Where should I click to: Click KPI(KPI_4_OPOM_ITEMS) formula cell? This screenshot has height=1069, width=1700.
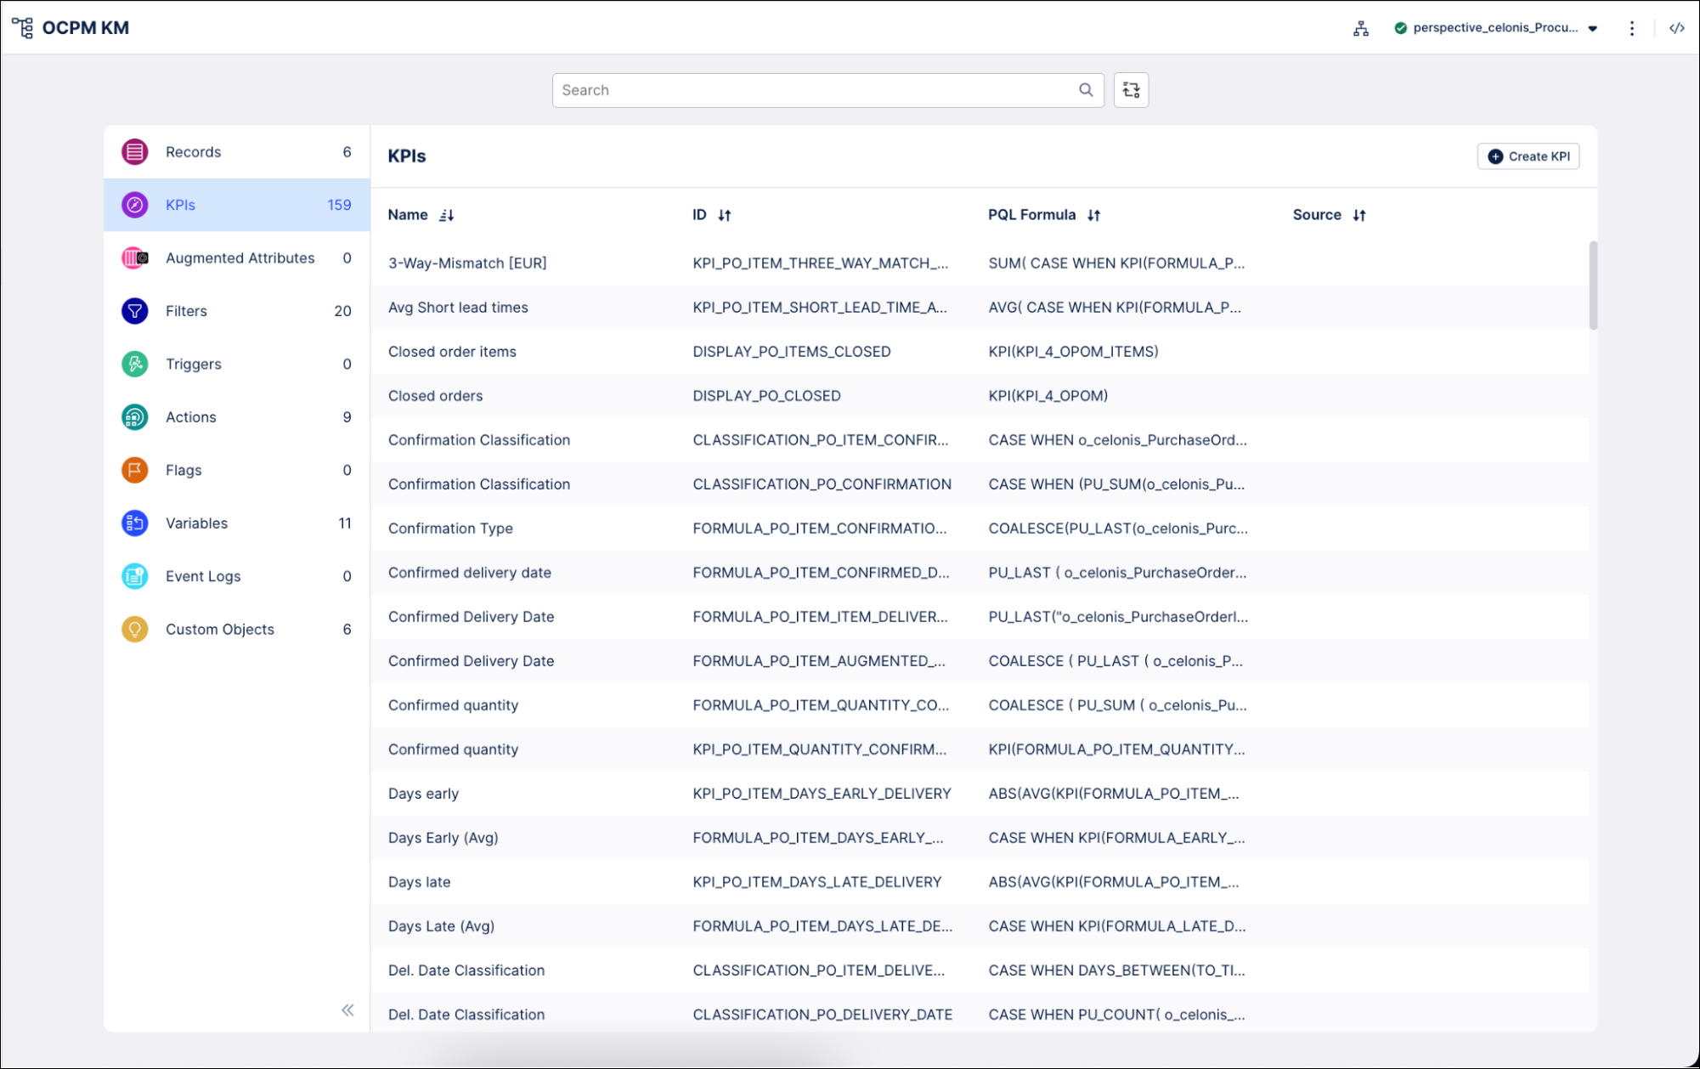1073,352
